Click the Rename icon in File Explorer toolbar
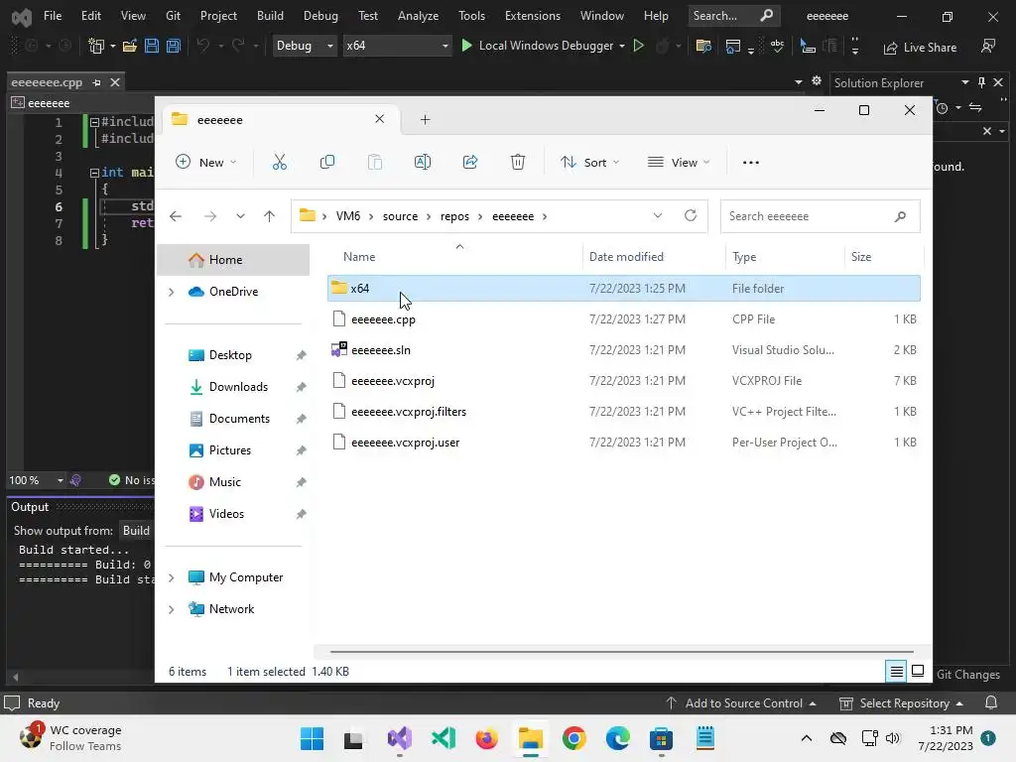Screen dimensions: 1016x762 tap(423, 162)
